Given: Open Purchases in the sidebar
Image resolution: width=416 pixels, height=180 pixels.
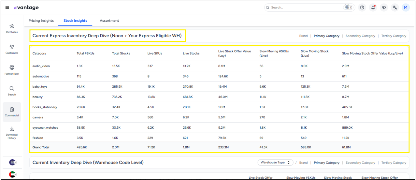Looking at the screenshot, I should (12, 28).
